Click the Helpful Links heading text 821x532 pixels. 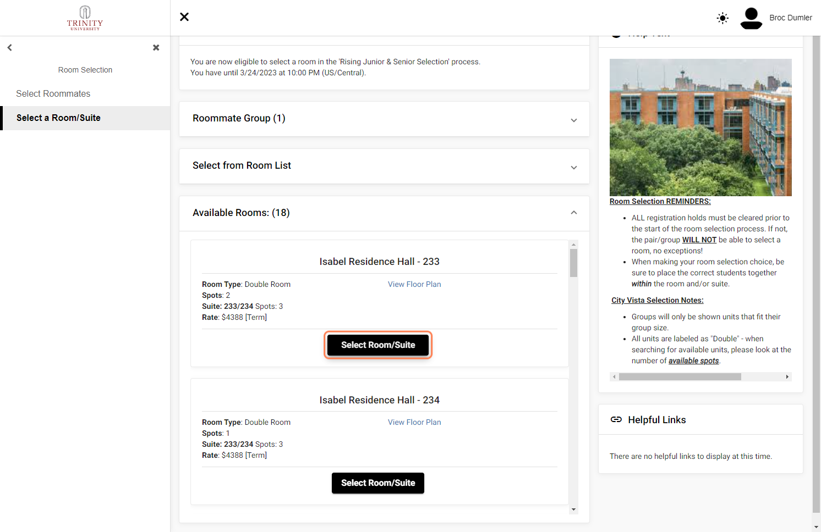click(657, 420)
